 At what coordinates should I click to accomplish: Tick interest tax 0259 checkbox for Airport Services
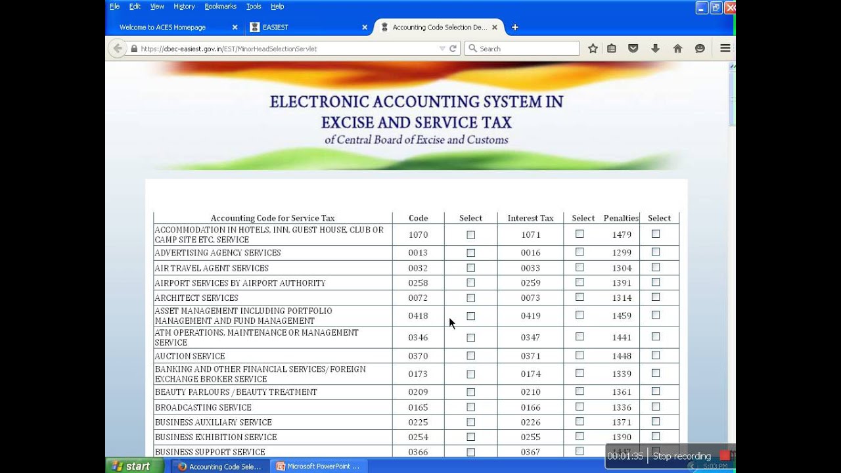(x=580, y=282)
